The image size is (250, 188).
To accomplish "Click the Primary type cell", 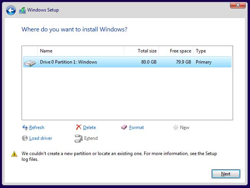I will (x=203, y=62).
